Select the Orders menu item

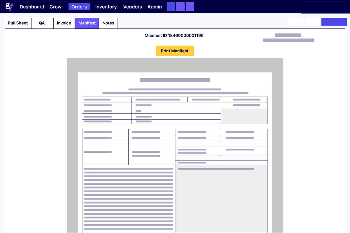[x=79, y=7]
